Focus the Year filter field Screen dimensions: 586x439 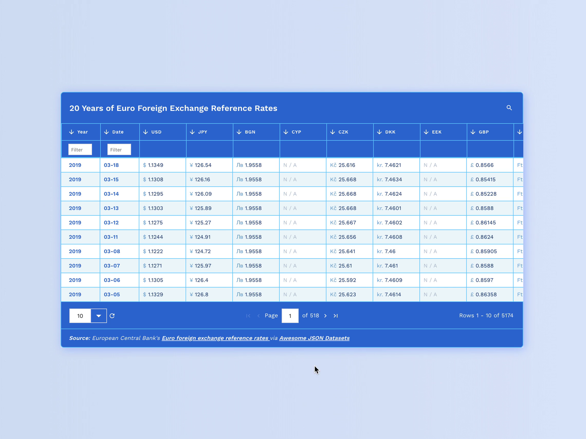click(x=80, y=150)
